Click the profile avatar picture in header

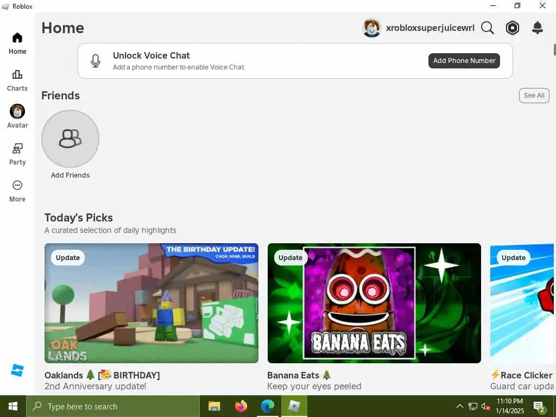[x=371, y=28]
